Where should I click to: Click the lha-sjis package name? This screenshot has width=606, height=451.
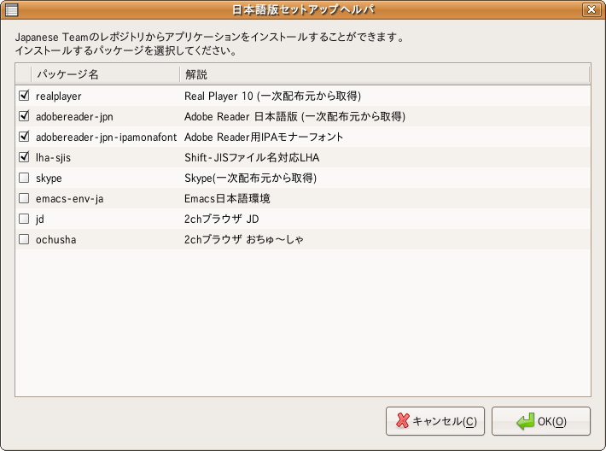(x=53, y=158)
